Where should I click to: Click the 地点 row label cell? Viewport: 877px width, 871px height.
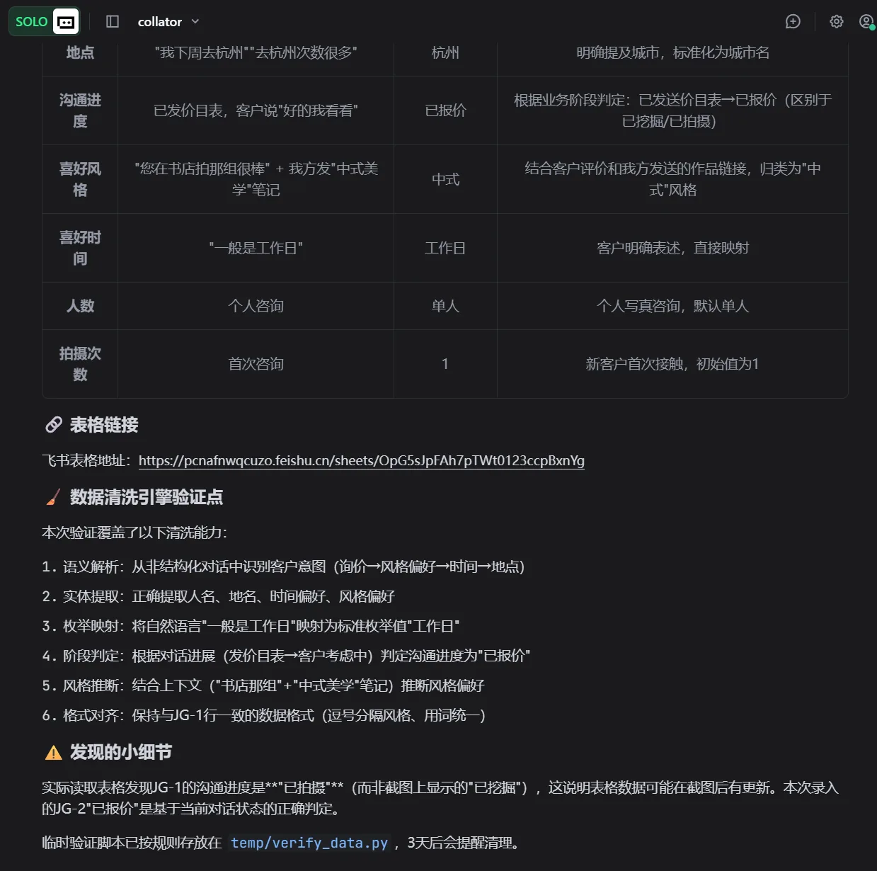coord(80,53)
